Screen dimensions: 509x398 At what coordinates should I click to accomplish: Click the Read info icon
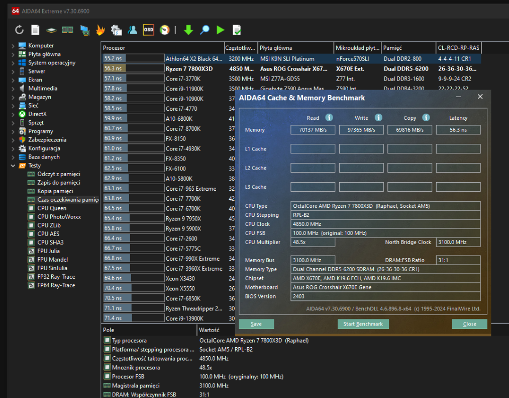tap(329, 117)
